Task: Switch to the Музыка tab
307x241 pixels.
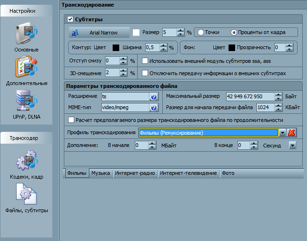Action: [x=101, y=173]
